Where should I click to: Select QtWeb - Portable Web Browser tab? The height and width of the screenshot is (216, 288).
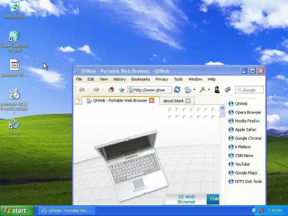tap(120, 100)
